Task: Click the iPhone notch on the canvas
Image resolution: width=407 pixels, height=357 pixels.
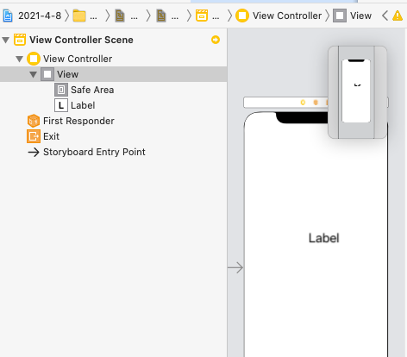Action: click(302, 118)
